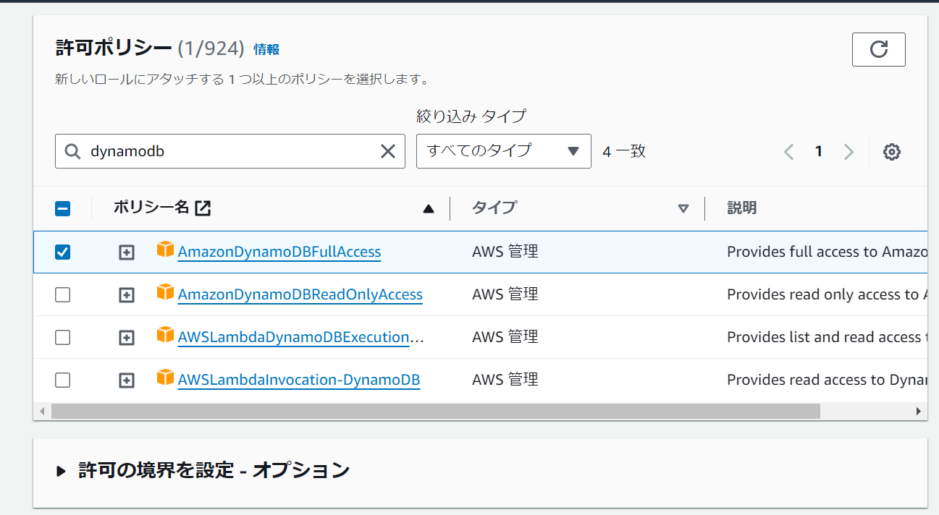Expand 許可の境界を設定 - オプション section
The height and width of the screenshot is (515, 939).
(203, 471)
